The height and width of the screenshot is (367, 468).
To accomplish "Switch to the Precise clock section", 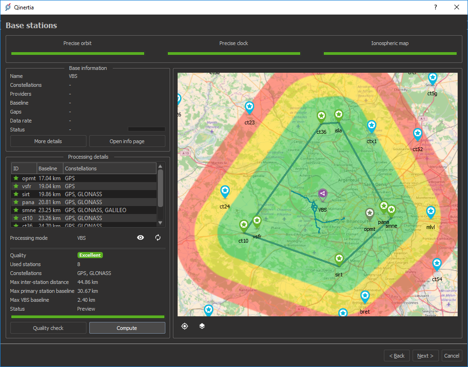I will [234, 43].
